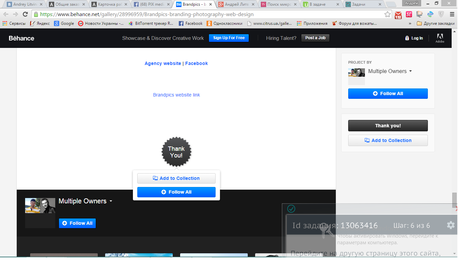Click Add to Collection in the popup
The image size is (458, 260).
[x=176, y=178]
